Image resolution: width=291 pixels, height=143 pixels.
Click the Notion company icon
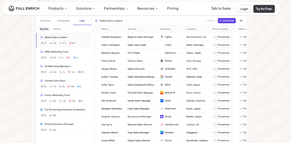pyautogui.click(x=162, y=61)
